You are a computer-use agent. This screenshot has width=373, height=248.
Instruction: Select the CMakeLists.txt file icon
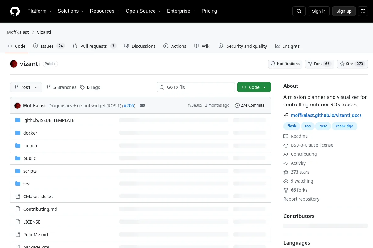click(x=18, y=196)
